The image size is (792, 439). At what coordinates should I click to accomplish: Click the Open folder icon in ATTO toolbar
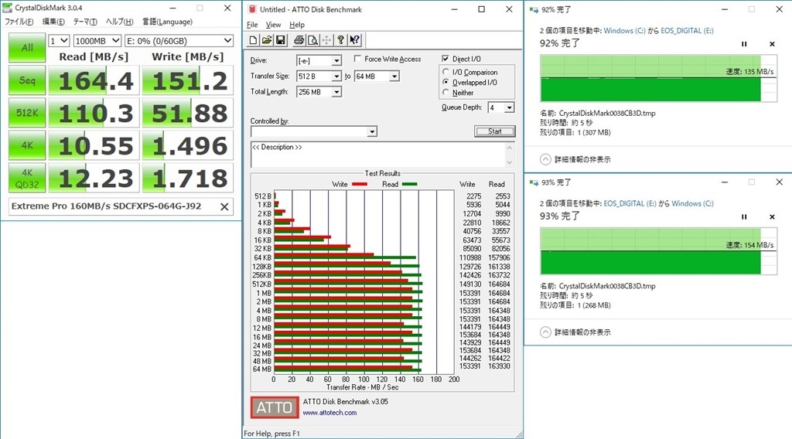(267, 40)
